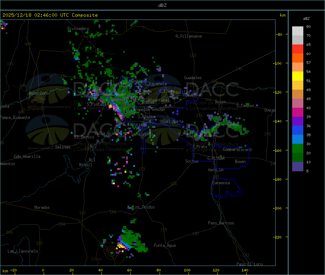325x275 pixels.
Task: Click the Bowen map label
Action: [x=240, y=161]
